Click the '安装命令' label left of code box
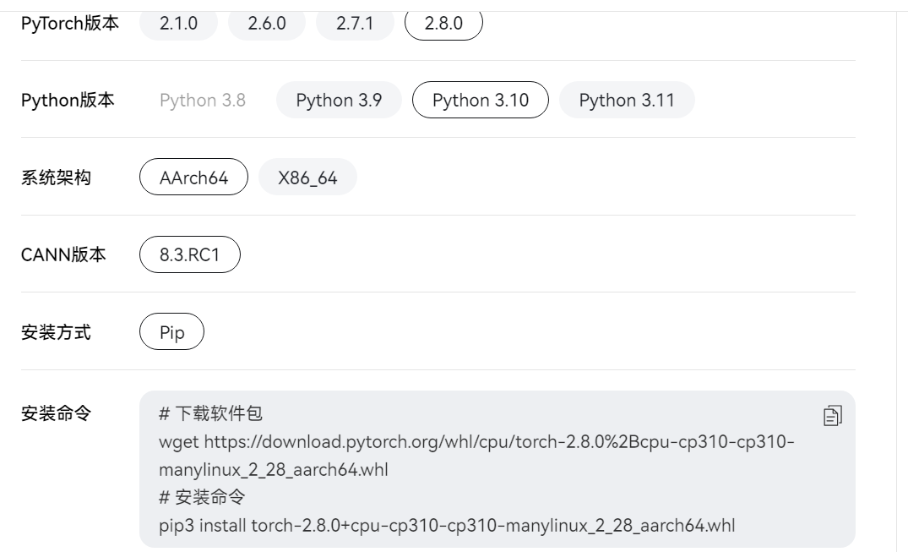908x552 pixels. (57, 413)
